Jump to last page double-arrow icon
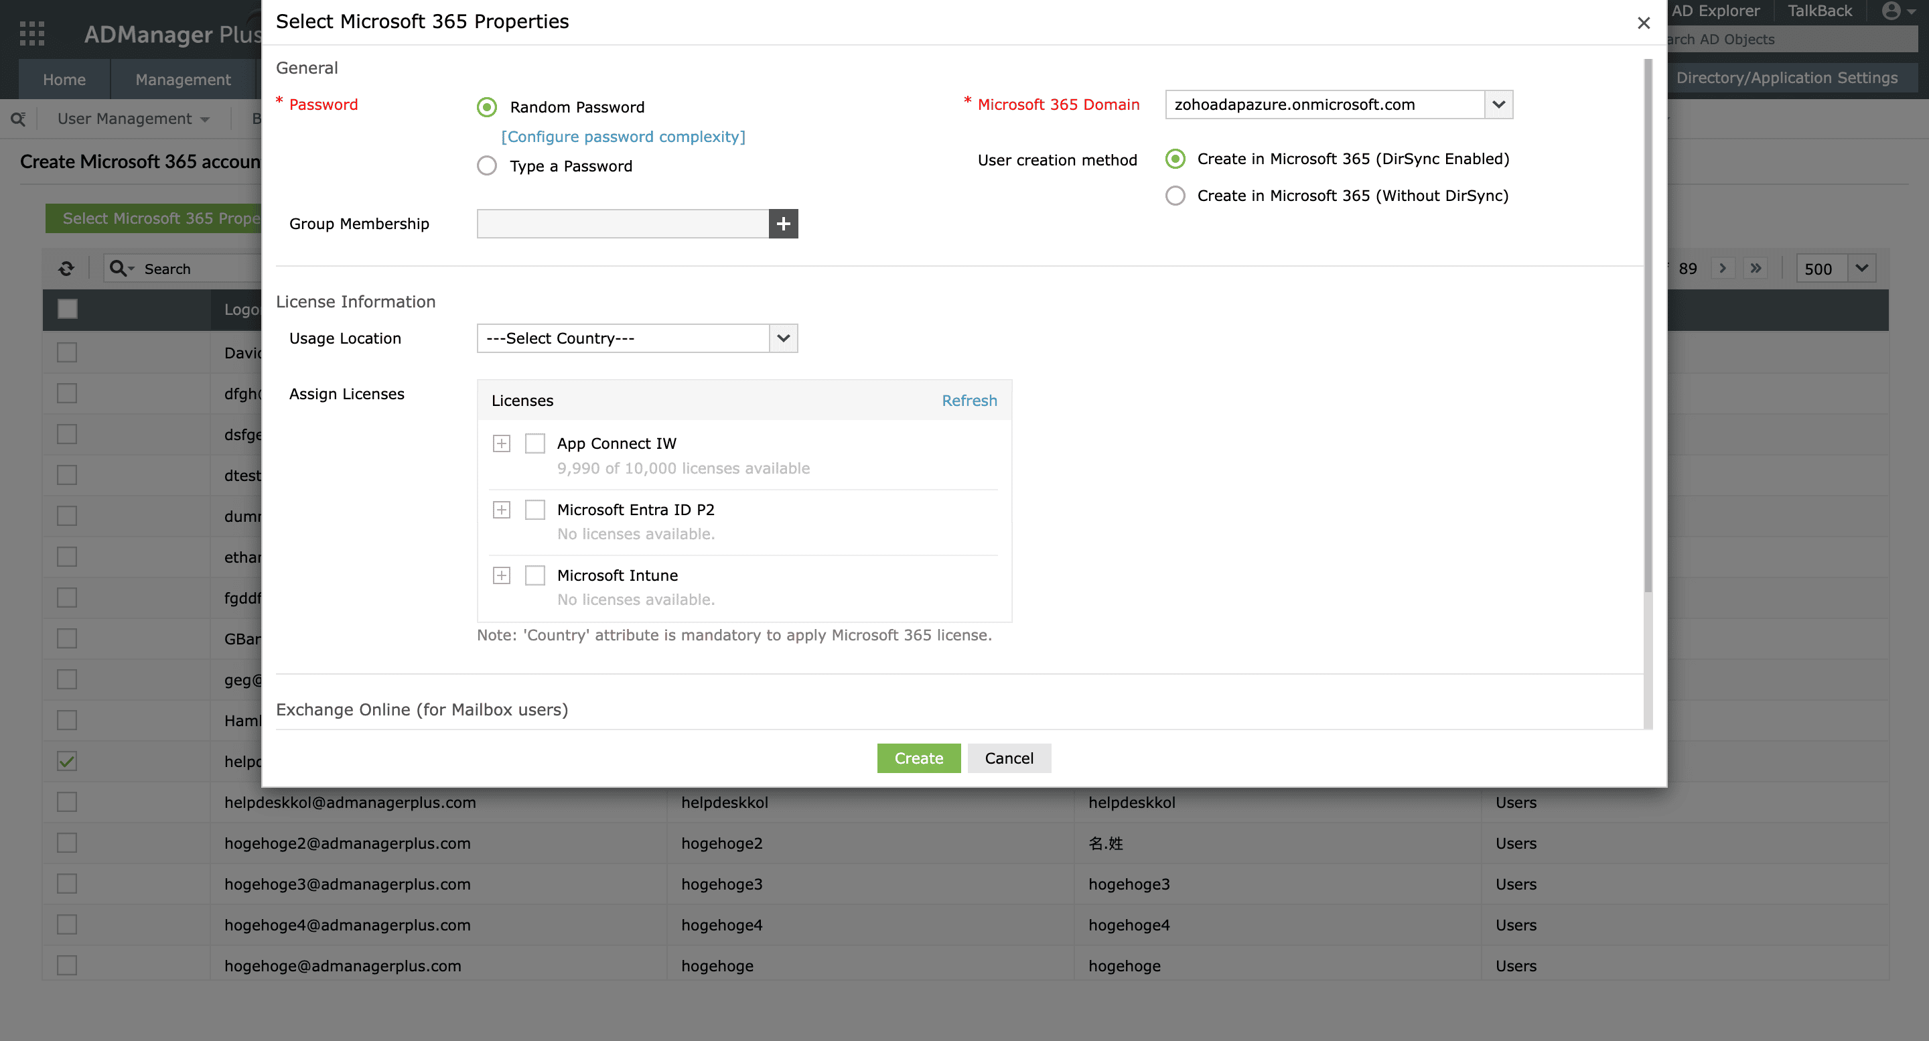1929x1041 pixels. point(1756,269)
